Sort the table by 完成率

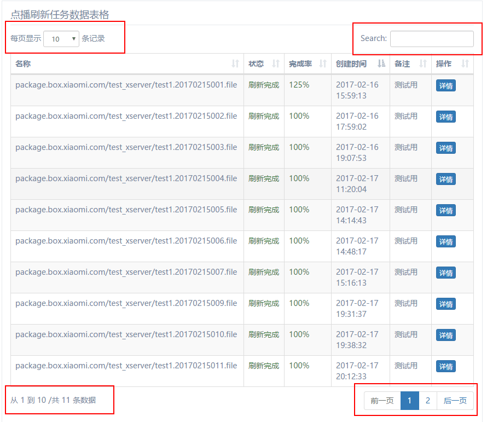(322, 63)
